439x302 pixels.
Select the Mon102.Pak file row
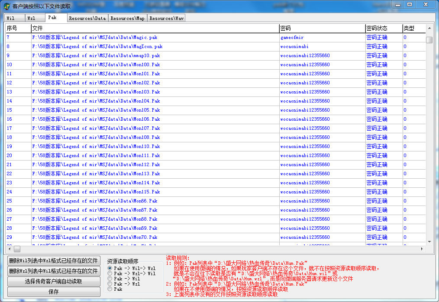[x=216, y=83]
